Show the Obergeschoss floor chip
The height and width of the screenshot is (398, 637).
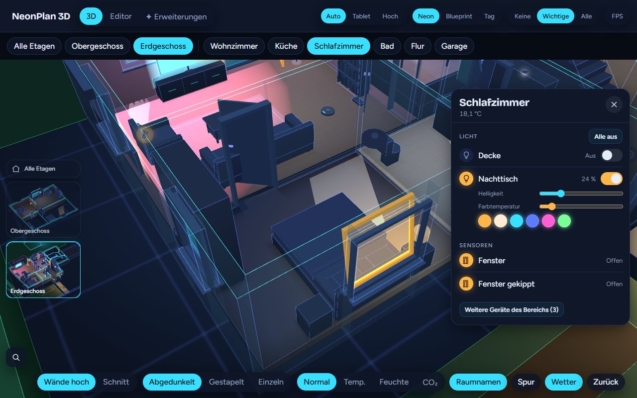click(x=98, y=46)
